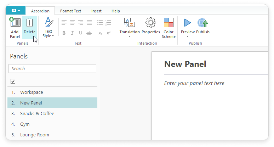Select the Snacks & Coffee panel
This screenshot has width=274, height=147.
pos(37,113)
